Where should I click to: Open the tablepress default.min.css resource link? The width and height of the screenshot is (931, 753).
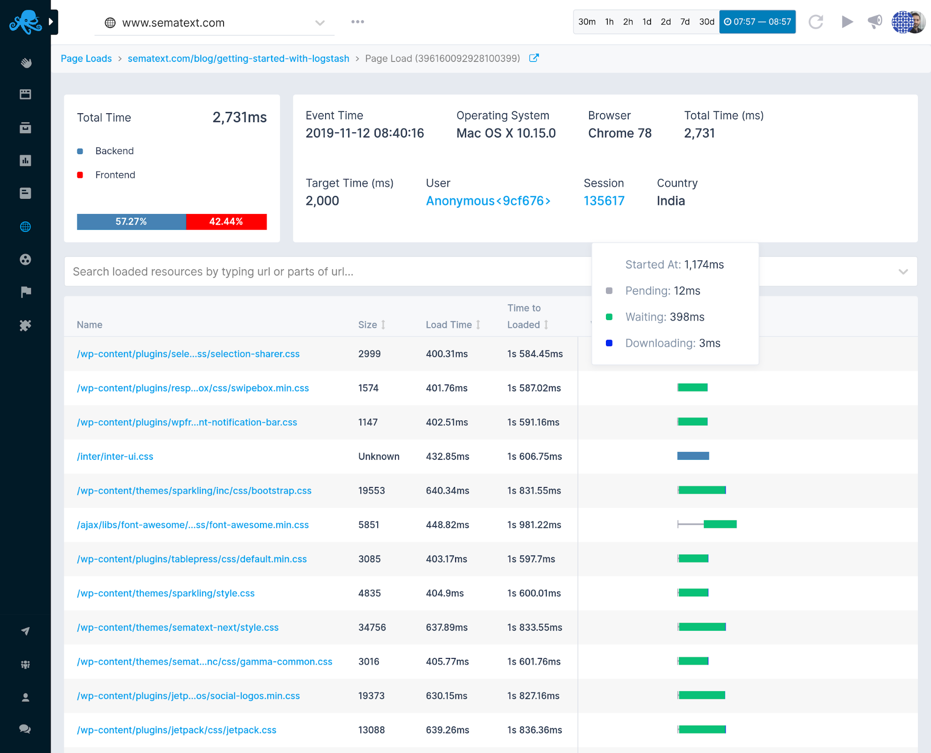pyautogui.click(x=192, y=559)
